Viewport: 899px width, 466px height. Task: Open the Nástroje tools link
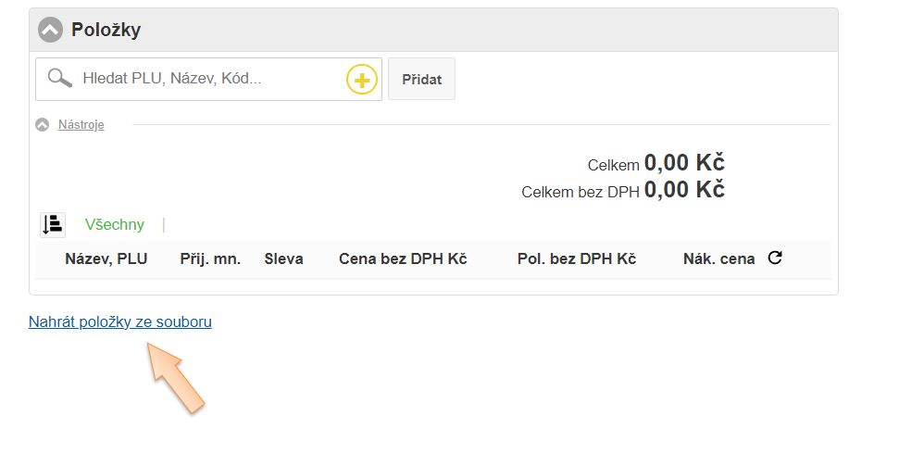[81, 125]
